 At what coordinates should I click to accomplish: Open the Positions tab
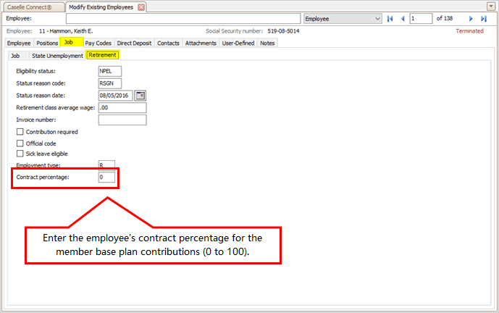coord(47,43)
